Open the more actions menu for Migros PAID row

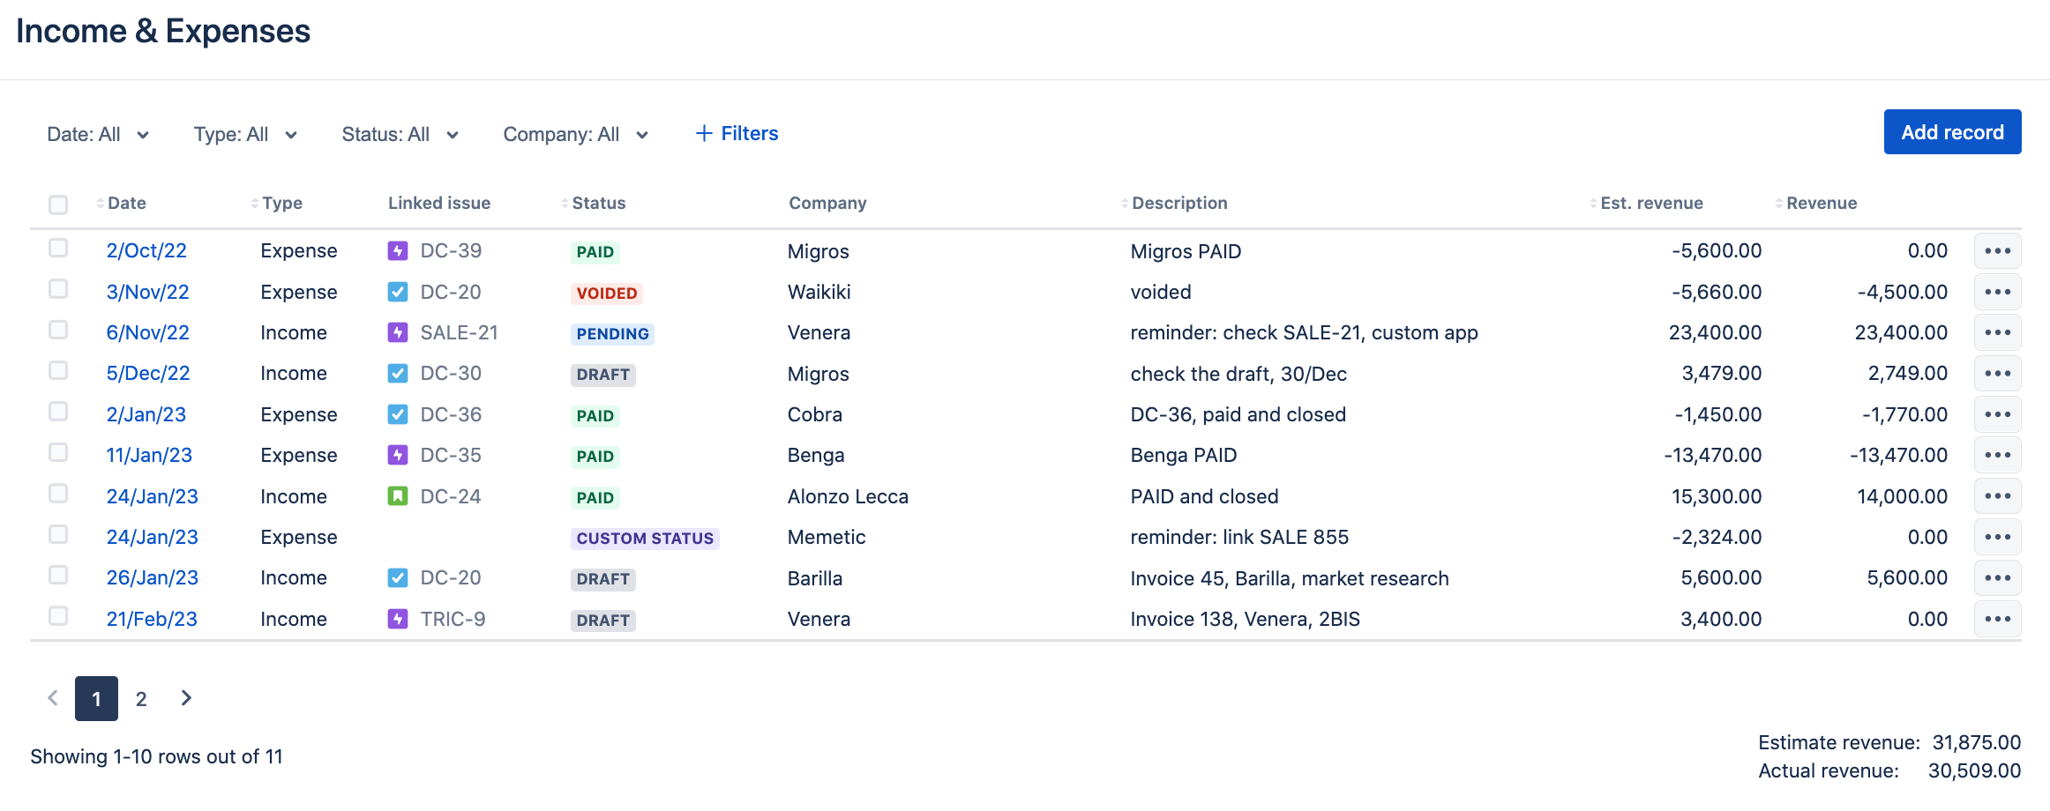tap(1997, 251)
